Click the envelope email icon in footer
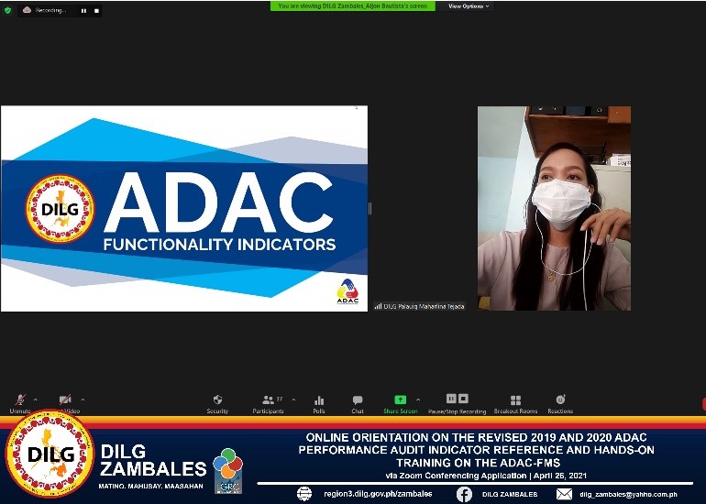This screenshot has height=504, width=706. 564,494
